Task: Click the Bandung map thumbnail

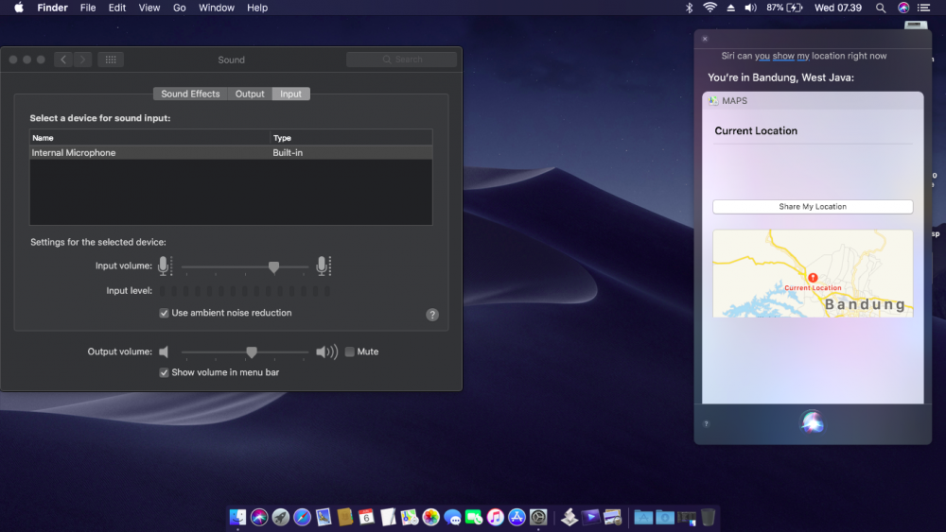Action: pos(813,273)
